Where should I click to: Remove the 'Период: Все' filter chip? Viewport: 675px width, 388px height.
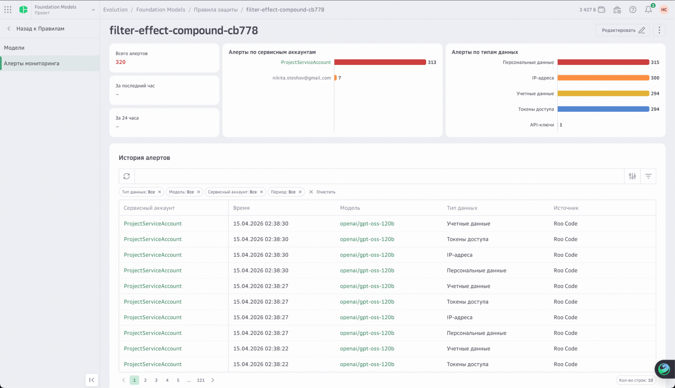tap(300, 192)
